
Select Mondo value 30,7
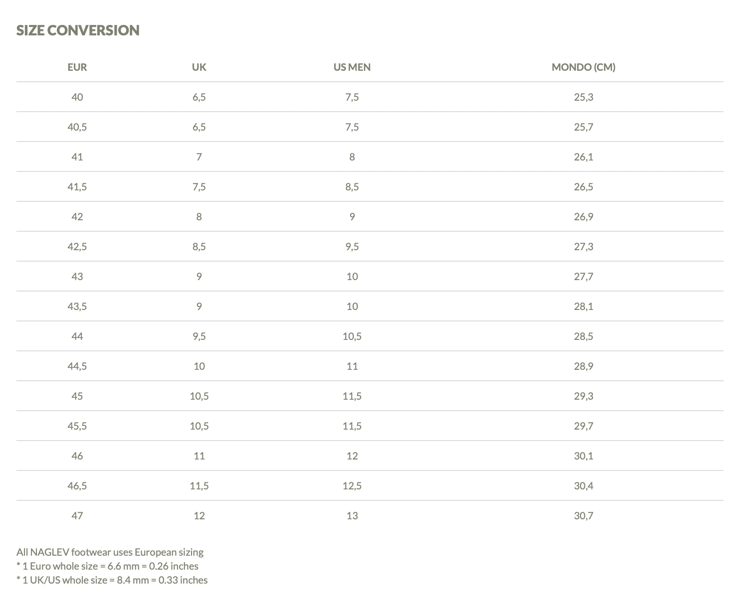(583, 515)
